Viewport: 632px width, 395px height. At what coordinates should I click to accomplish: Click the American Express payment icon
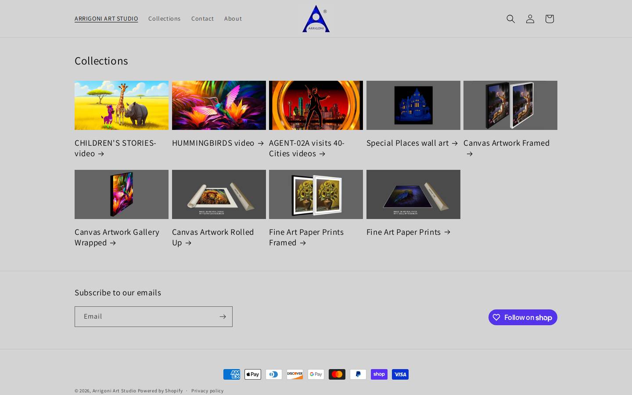tap(232, 374)
